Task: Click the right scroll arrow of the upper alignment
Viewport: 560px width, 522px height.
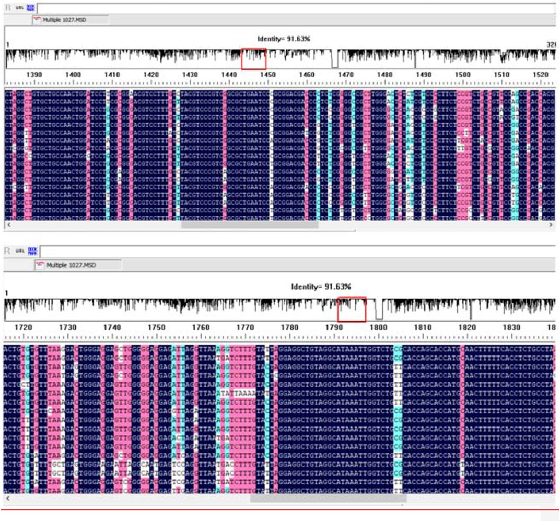Action: pos(551,225)
